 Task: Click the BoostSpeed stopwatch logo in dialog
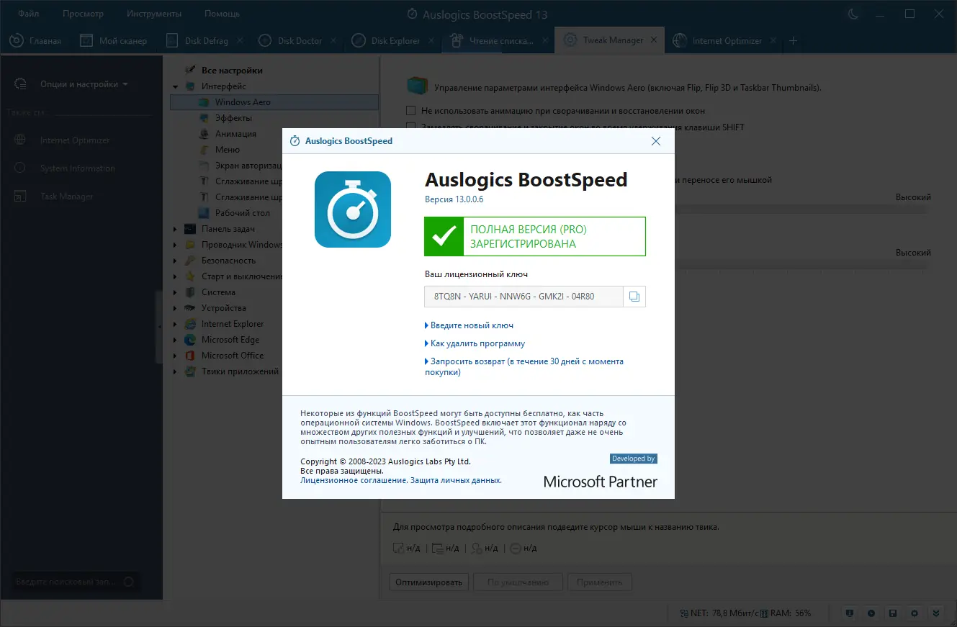[353, 209]
